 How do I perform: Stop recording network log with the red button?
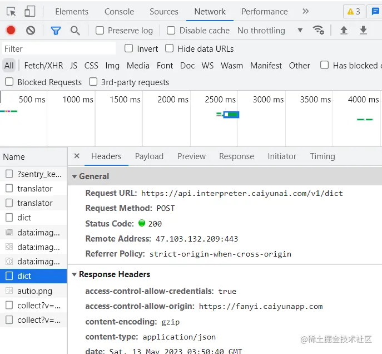click(11, 30)
